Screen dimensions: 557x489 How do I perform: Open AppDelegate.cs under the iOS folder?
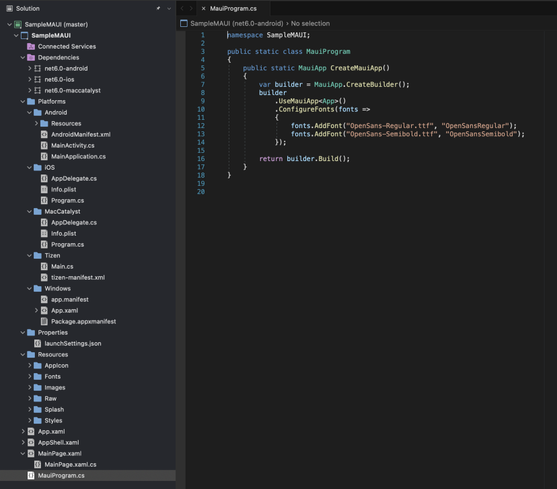coord(74,178)
